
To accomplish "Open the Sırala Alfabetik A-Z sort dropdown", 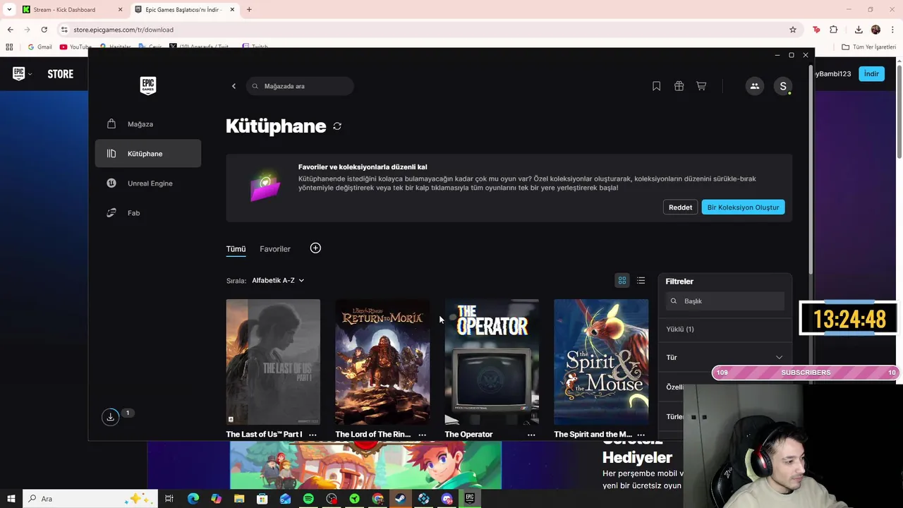I will click(278, 281).
